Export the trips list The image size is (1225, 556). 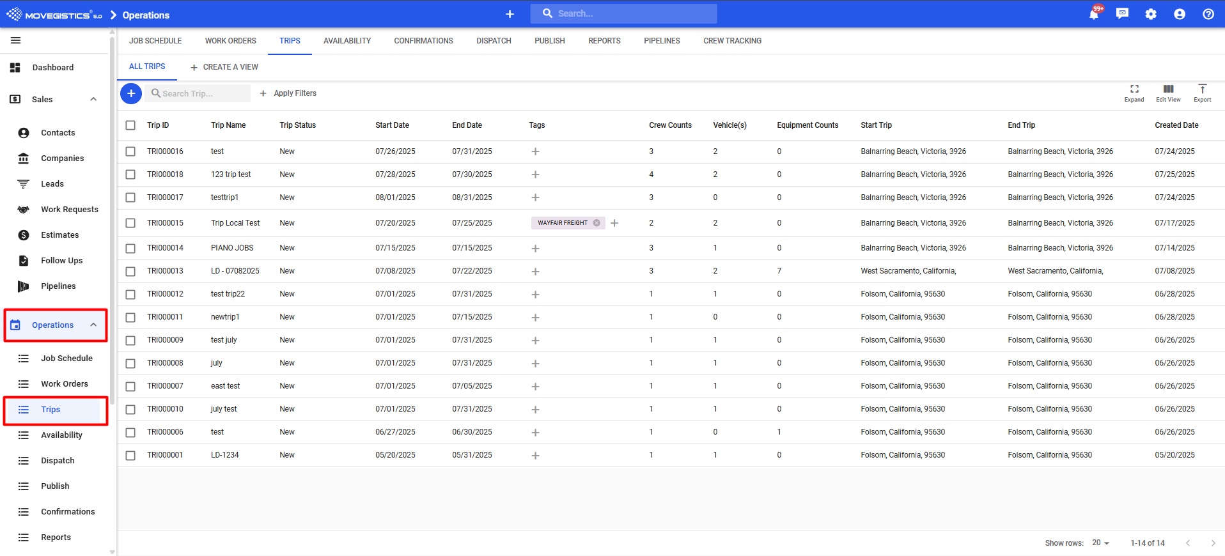point(1202,93)
